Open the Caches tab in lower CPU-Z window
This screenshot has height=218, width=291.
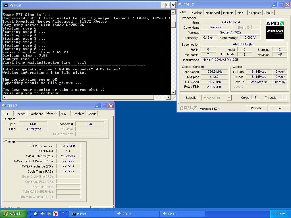point(20,114)
